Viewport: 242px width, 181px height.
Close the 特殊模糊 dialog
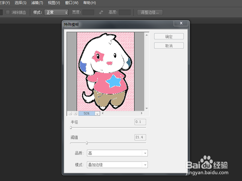click(181, 23)
